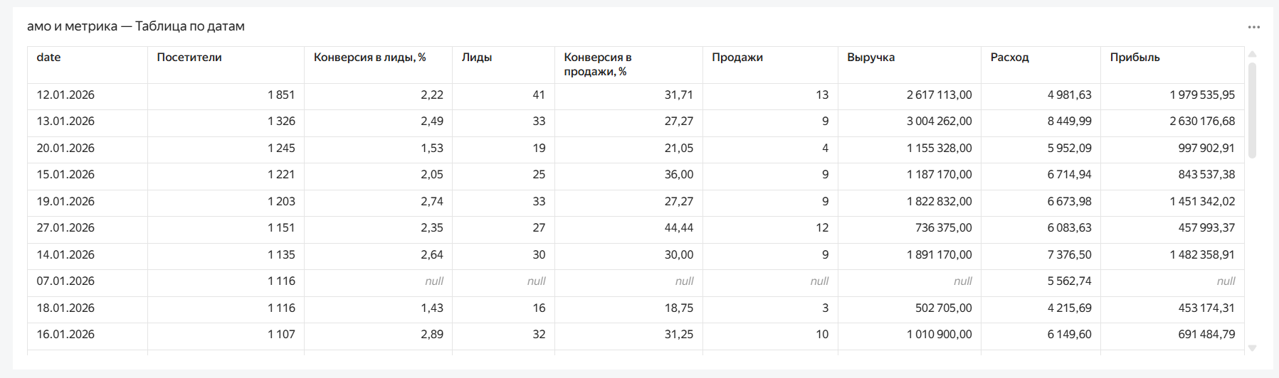Click the Конверсия в лиды, % header
The width and height of the screenshot is (1279, 378).
pyautogui.click(x=369, y=57)
